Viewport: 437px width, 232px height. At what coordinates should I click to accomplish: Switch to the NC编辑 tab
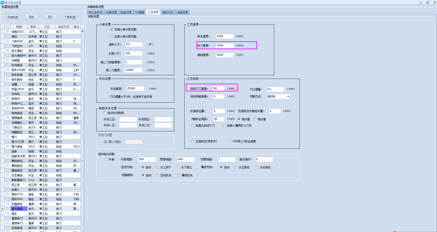[x=140, y=12]
